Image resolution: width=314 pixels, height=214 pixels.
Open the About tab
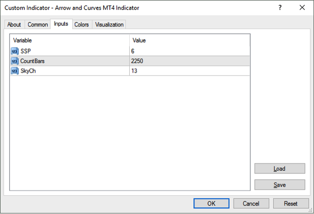tap(14, 24)
